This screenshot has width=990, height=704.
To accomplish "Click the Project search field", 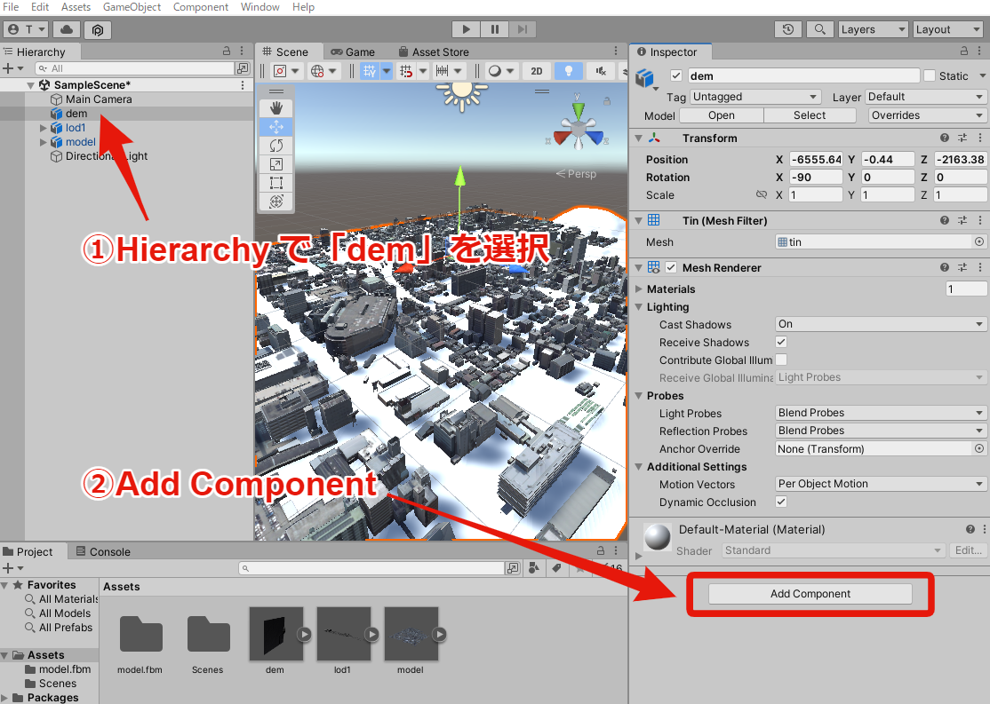I will click(371, 568).
